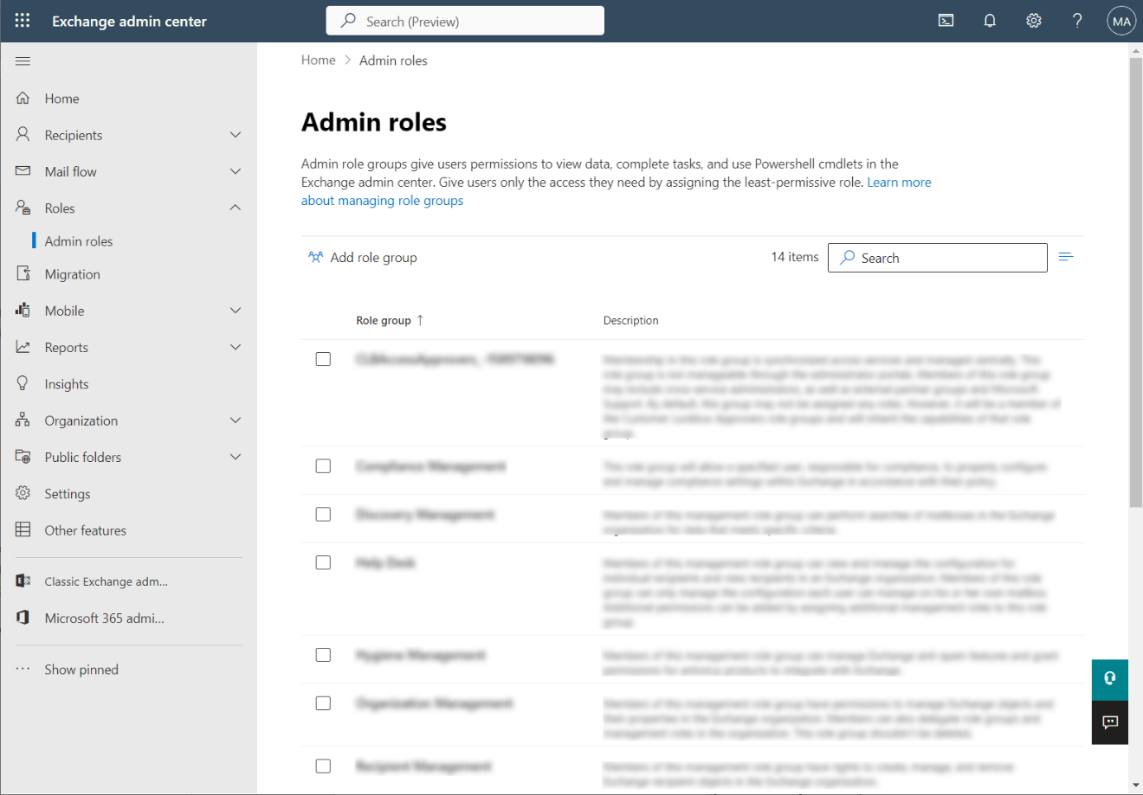Open help with the question mark icon
Screen dimensions: 1143x795
click(1077, 20)
